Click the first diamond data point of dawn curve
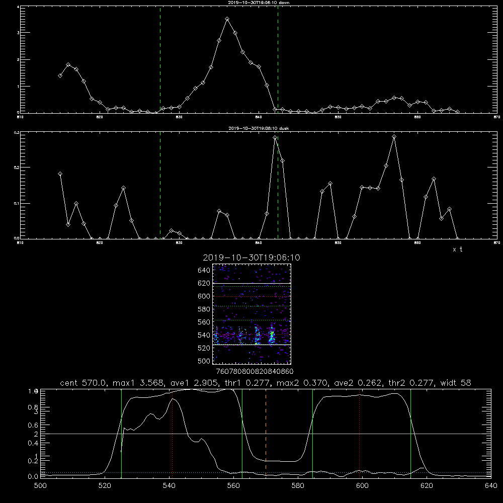Image resolution: width=503 pixels, height=503 pixels. click(x=60, y=76)
